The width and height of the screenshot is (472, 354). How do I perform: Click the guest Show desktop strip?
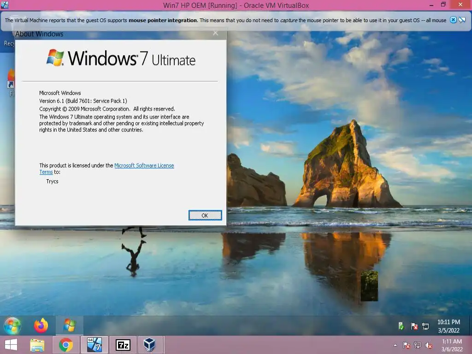coord(470,326)
